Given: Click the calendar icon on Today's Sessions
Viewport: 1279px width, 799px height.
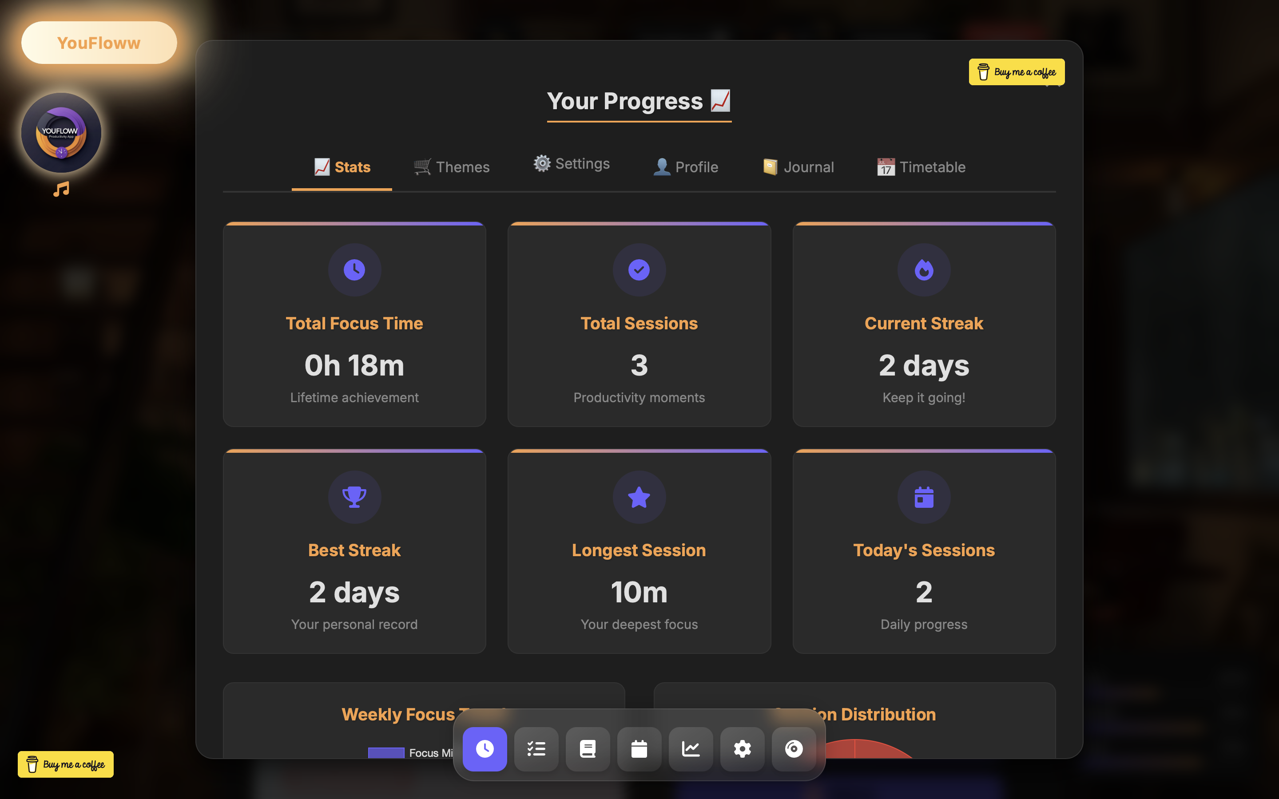Looking at the screenshot, I should pyautogui.click(x=924, y=497).
